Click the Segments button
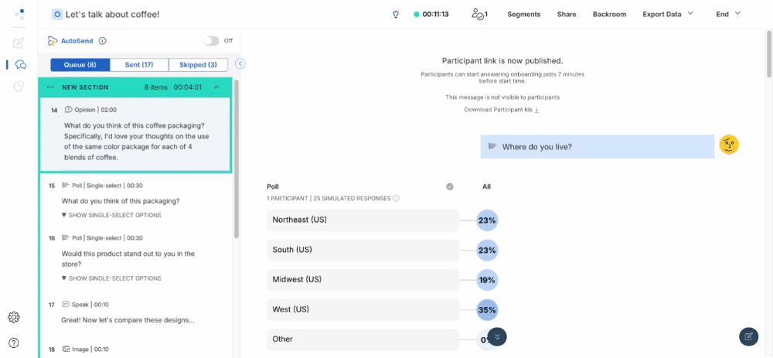773x358 pixels. (x=523, y=14)
